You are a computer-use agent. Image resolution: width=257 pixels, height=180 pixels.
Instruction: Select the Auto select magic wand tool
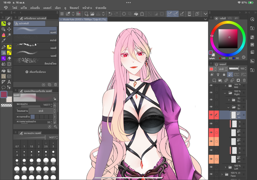coord(9,35)
